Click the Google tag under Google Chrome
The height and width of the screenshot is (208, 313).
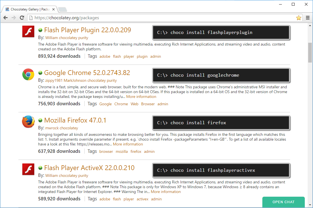(105, 104)
